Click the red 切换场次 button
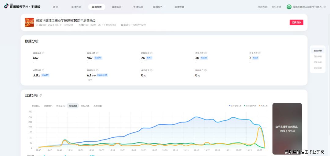Image resolution: width=330 pixels, height=156 pixels. tap(296, 22)
